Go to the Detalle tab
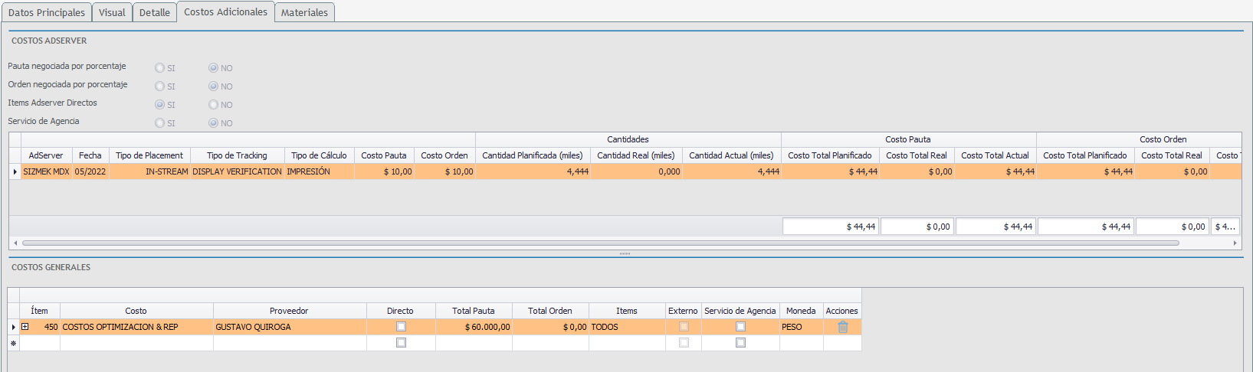This screenshot has height=372, width=1253. (154, 12)
